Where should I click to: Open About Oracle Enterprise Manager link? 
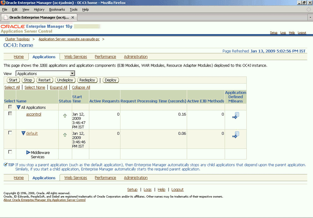[45, 200]
